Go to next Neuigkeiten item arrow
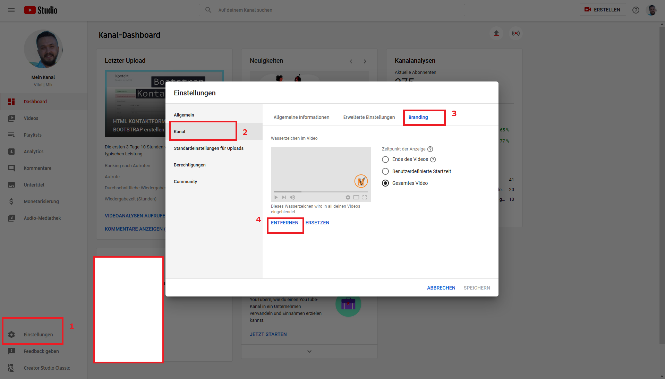 365,61
